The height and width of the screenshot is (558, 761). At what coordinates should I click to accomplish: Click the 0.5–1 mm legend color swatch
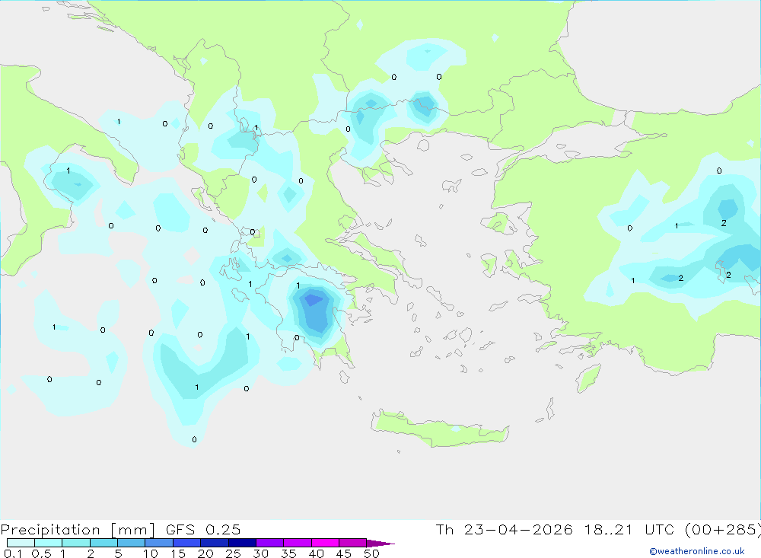tap(49, 543)
